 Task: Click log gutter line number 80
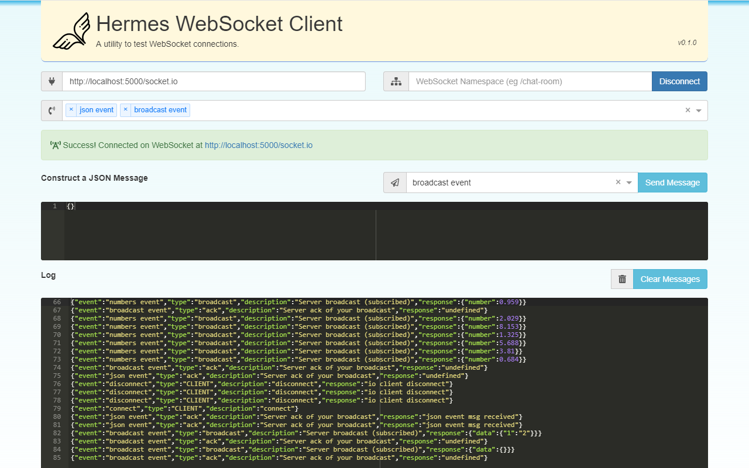coord(57,417)
